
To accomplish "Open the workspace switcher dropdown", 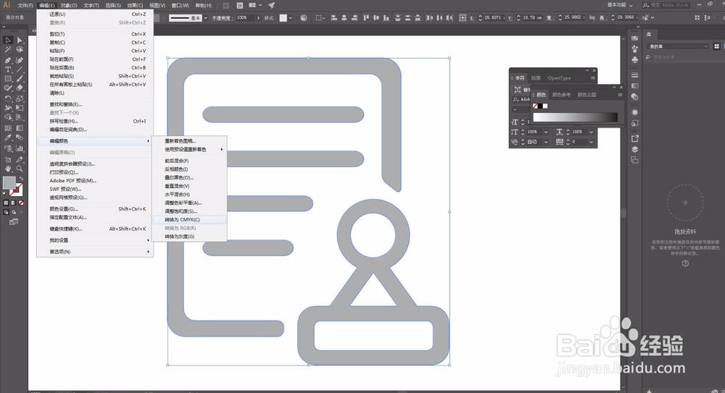I will 620,5.
